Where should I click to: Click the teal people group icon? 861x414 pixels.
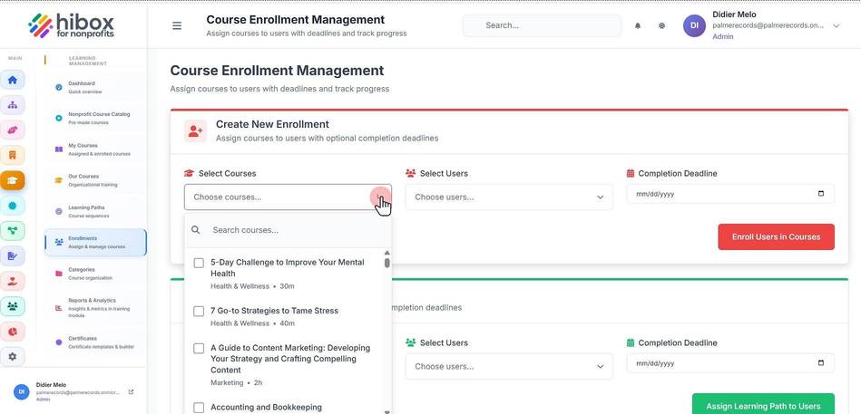(12, 306)
